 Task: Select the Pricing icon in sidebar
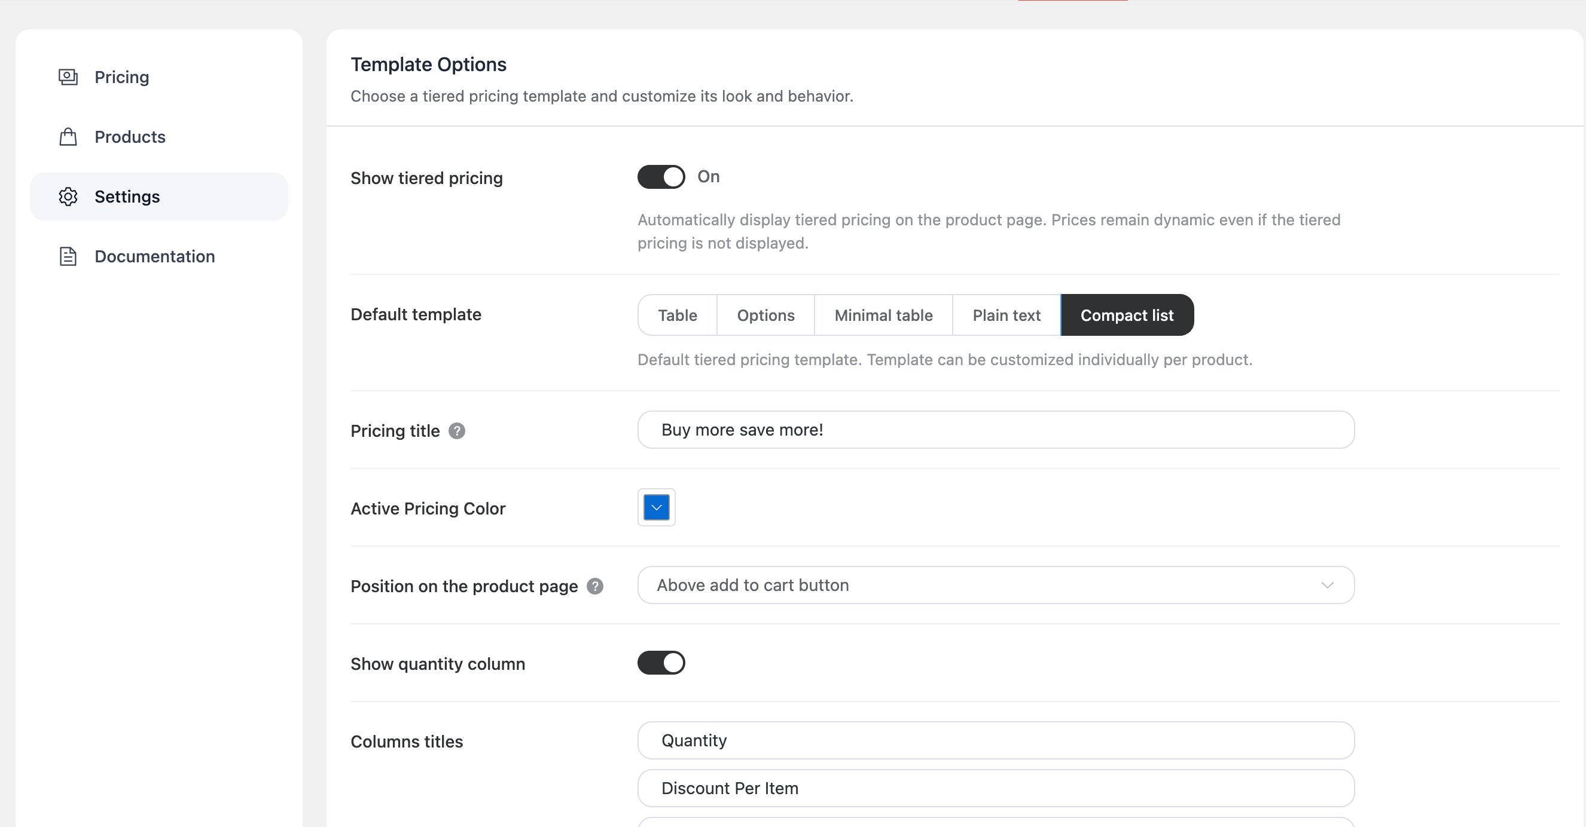(68, 77)
